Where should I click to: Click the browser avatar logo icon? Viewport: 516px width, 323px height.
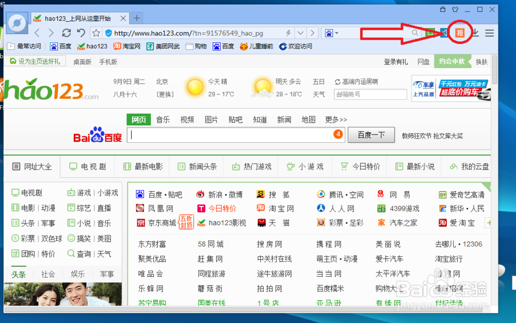[x=17, y=23]
